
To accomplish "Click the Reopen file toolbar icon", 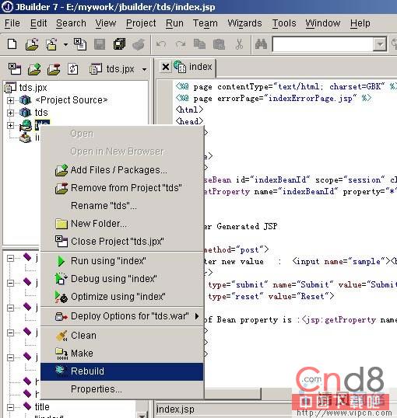I will click(51, 44).
